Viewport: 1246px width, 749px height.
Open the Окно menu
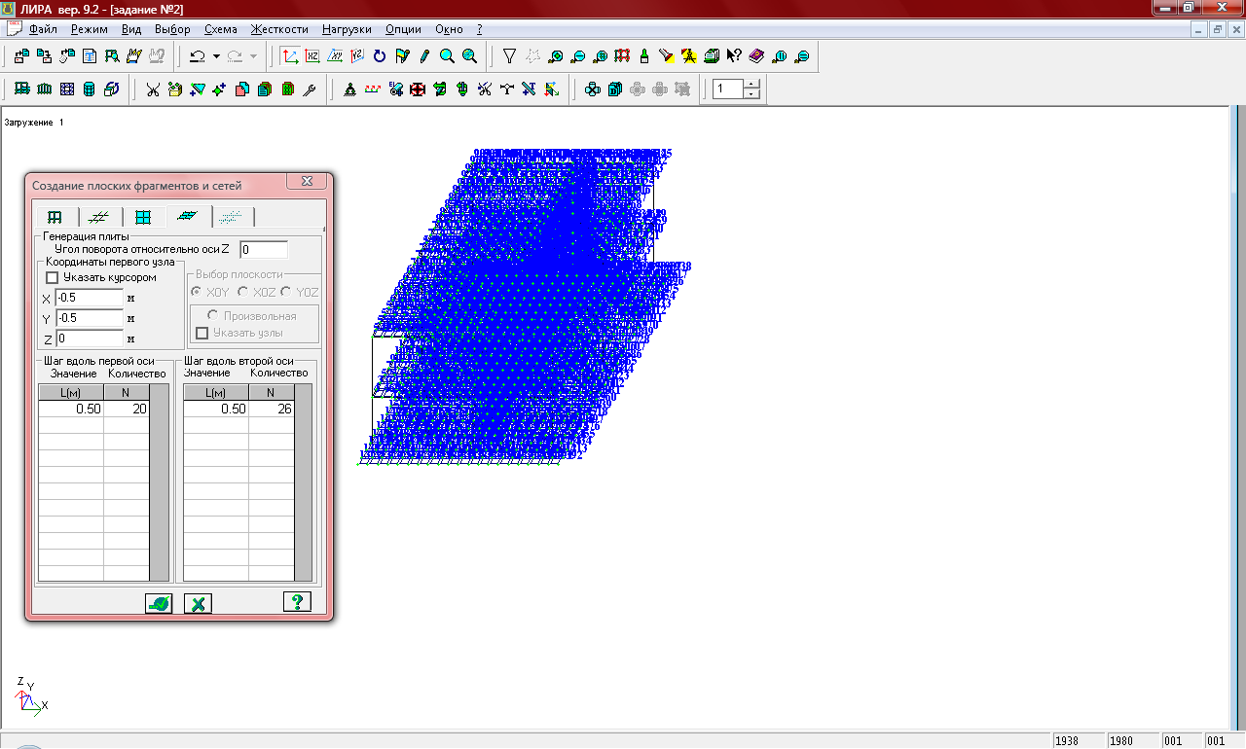(450, 29)
